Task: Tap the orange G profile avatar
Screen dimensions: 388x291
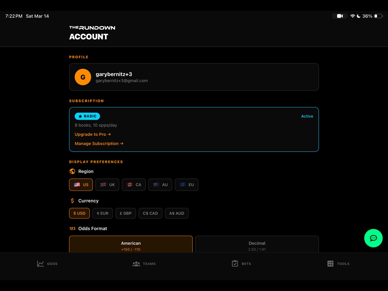Action: (x=83, y=77)
